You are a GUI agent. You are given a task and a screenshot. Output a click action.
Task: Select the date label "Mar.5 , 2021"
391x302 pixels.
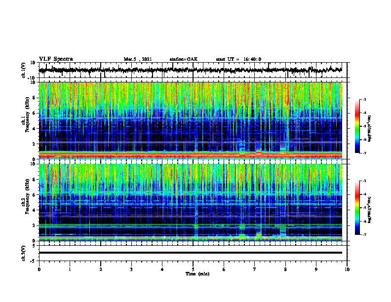[x=138, y=59]
